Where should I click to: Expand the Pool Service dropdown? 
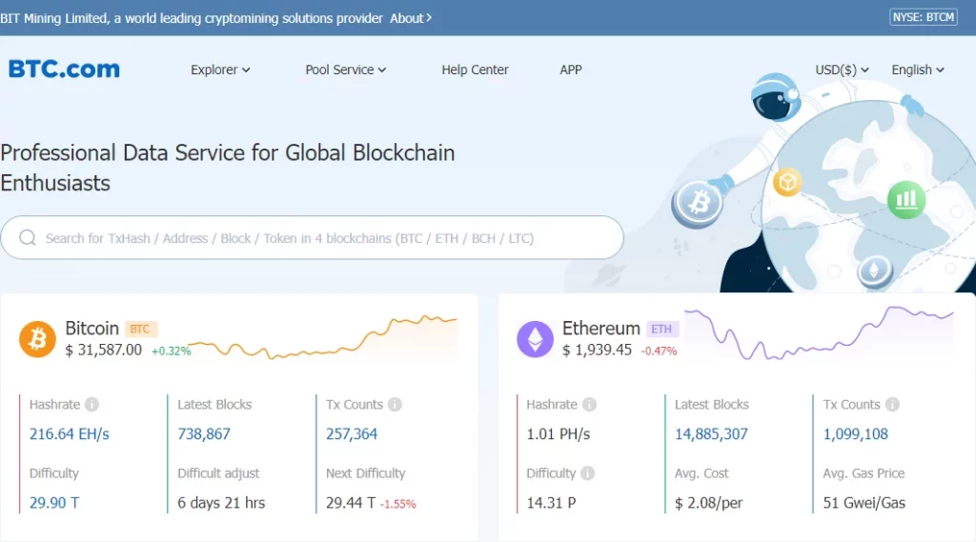[345, 70]
